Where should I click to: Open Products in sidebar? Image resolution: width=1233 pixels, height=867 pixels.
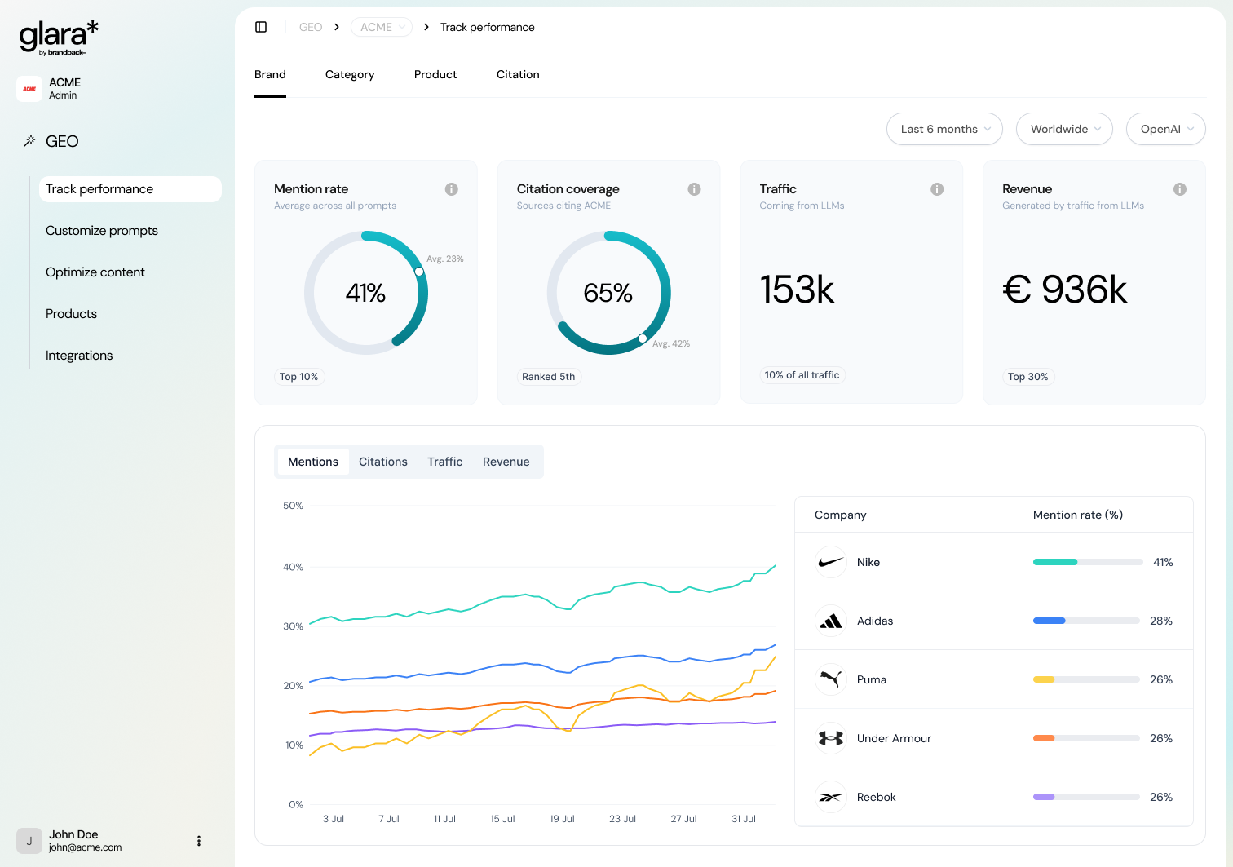pos(72,314)
